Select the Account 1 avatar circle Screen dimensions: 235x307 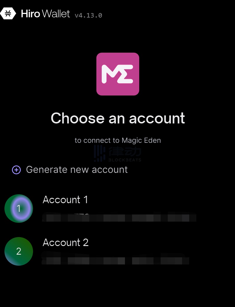pos(19,209)
